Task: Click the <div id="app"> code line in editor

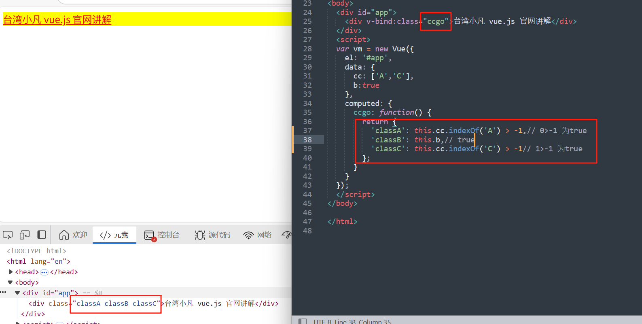Action: point(366,12)
